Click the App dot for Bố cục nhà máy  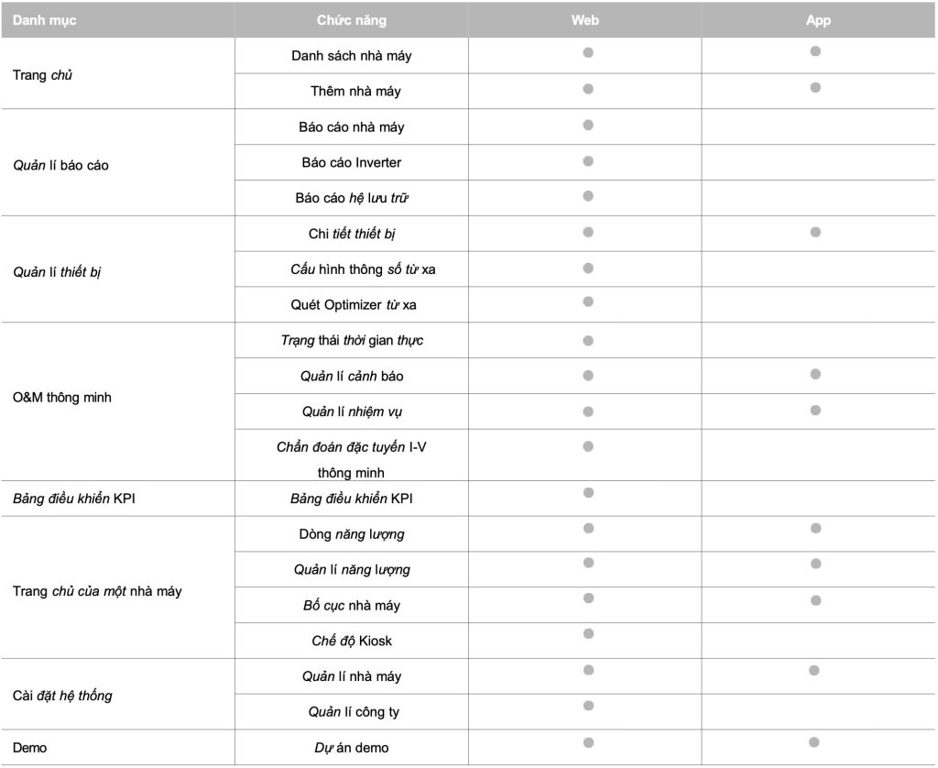(x=815, y=600)
